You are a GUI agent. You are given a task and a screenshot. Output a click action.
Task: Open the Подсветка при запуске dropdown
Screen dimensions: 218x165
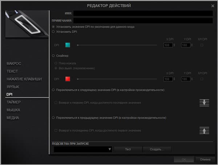(x=83, y=149)
